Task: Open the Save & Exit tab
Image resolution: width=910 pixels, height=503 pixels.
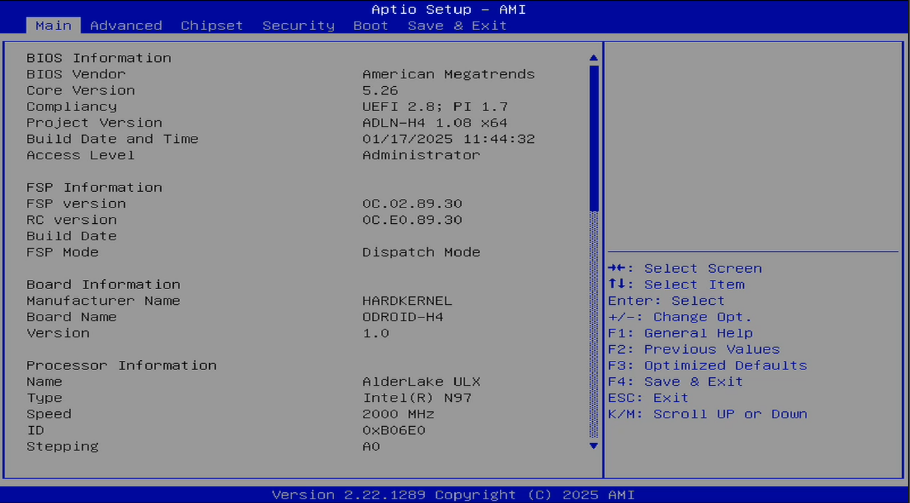Action: click(457, 26)
